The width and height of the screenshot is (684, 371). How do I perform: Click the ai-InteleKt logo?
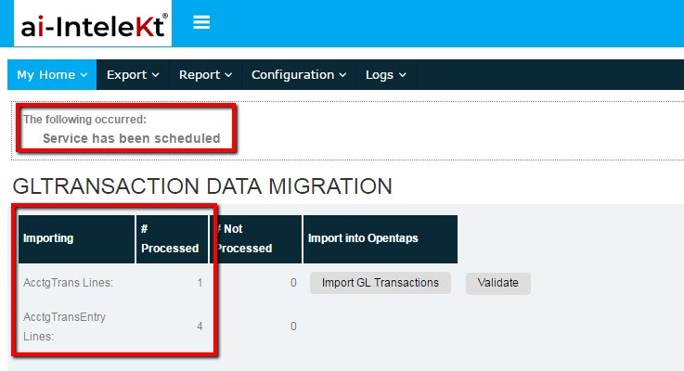(x=93, y=23)
